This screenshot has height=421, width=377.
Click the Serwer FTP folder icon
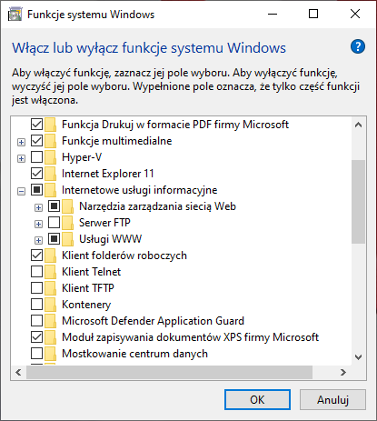point(68,223)
